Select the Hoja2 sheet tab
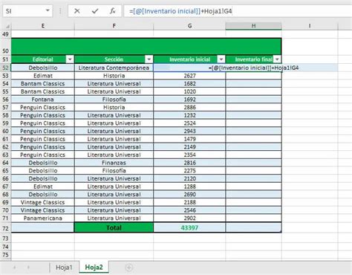352x275 pixels. 94,268
